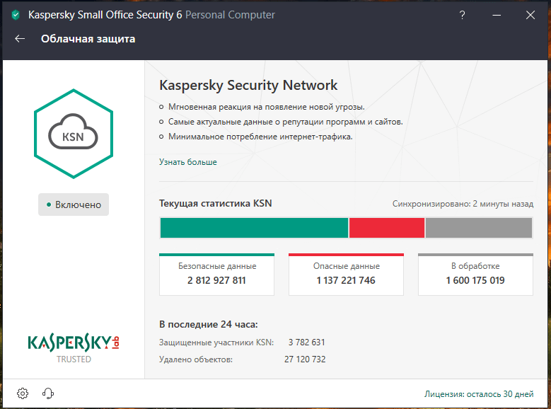
Task: Select the Опасные данные statistics card
Action: (346, 275)
